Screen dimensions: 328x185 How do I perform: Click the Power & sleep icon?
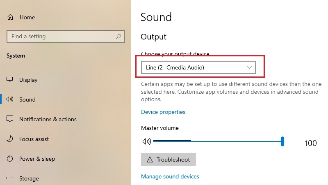point(9,158)
